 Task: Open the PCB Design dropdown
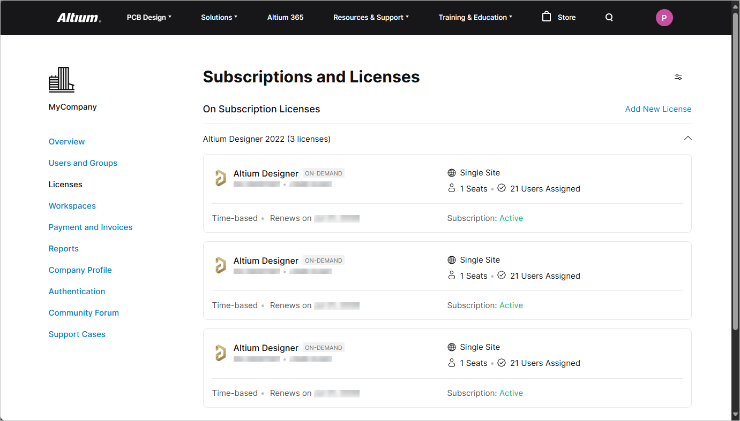tap(148, 17)
